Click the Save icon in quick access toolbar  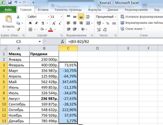click(10, 2)
